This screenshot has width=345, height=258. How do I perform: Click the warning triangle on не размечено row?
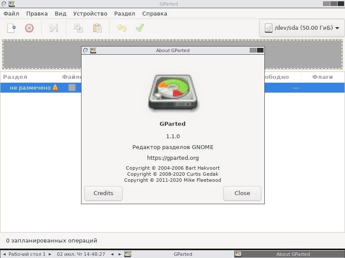[x=55, y=87]
